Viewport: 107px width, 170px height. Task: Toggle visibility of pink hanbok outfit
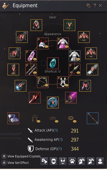[67, 47]
